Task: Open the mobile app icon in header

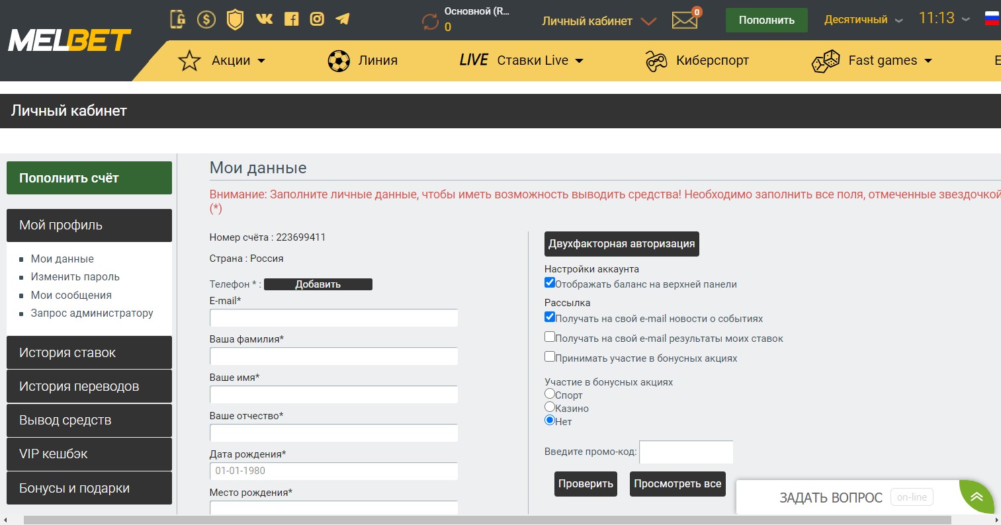Action: [177, 19]
